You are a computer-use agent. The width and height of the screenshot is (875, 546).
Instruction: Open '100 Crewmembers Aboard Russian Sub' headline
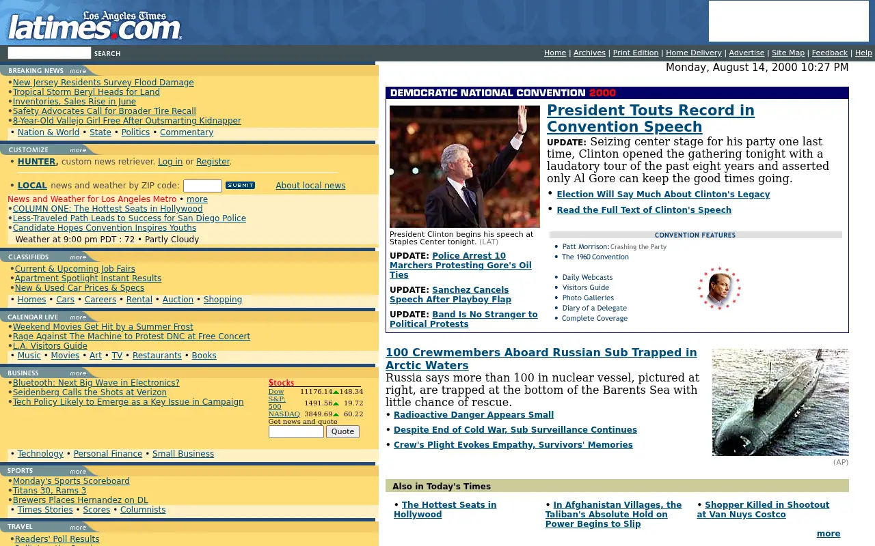click(x=541, y=358)
